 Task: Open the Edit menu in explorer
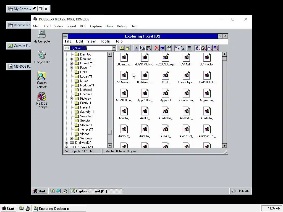tap(79, 41)
